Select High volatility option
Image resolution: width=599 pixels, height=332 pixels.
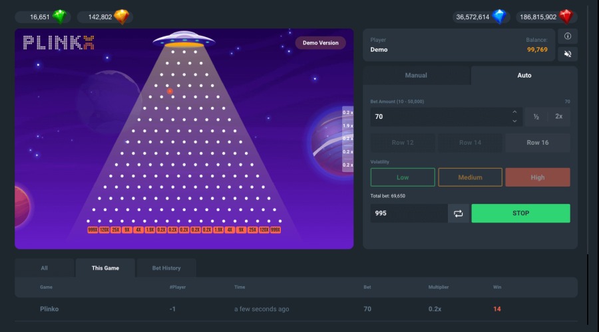click(x=538, y=177)
